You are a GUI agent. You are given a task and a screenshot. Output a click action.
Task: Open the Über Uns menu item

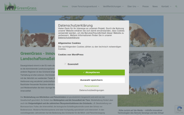132,6
